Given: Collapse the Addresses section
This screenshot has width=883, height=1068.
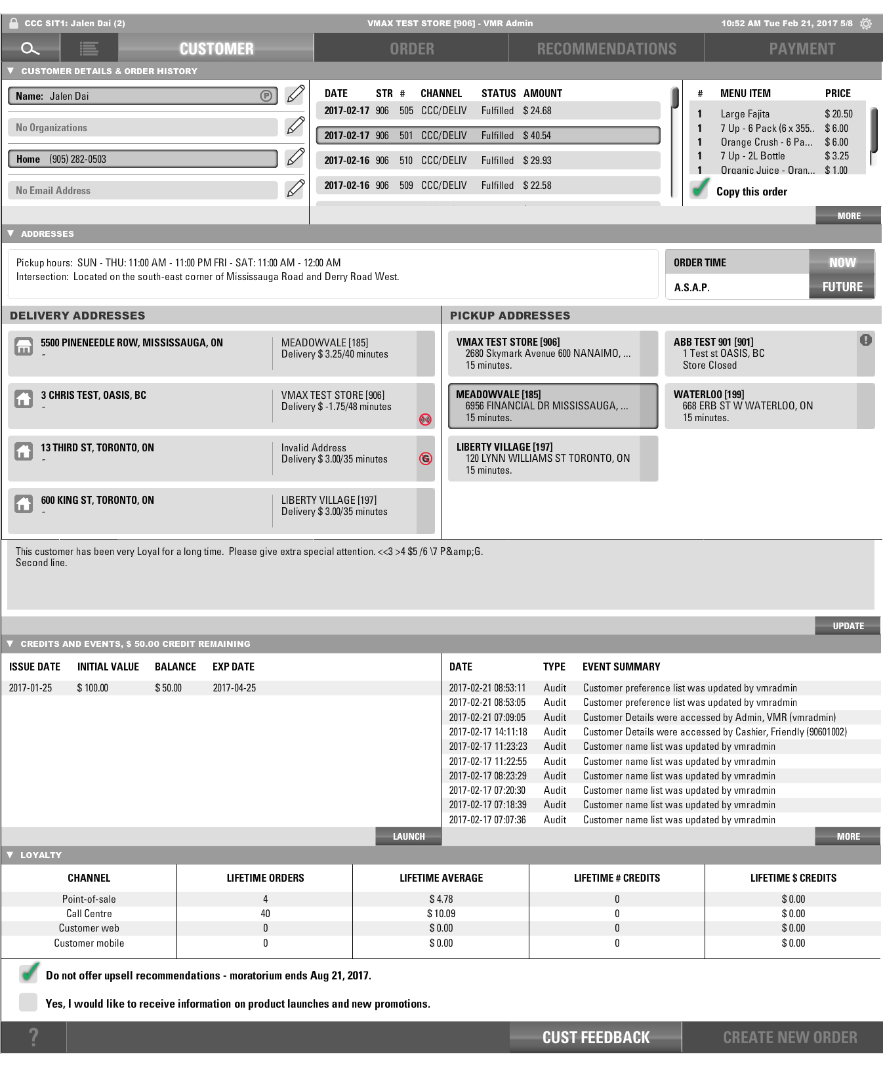Looking at the screenshot, I should tap(10, 234).
